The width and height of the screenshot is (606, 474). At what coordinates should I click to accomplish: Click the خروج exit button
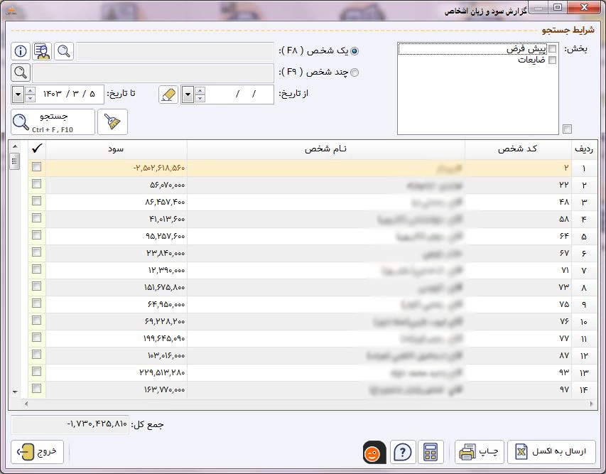pos(37,452)
